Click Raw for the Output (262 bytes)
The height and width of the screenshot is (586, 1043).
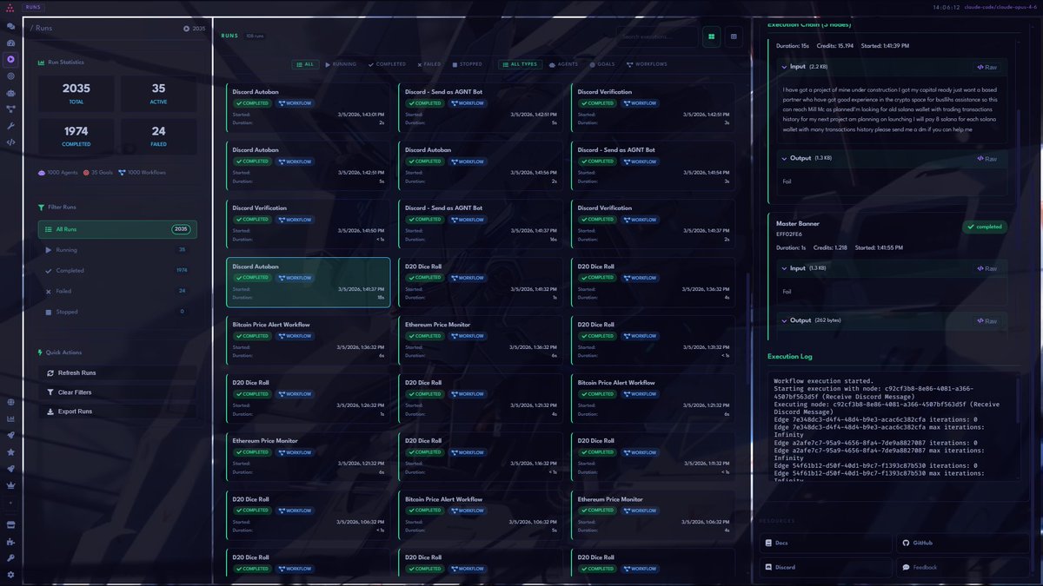point(987,320)
